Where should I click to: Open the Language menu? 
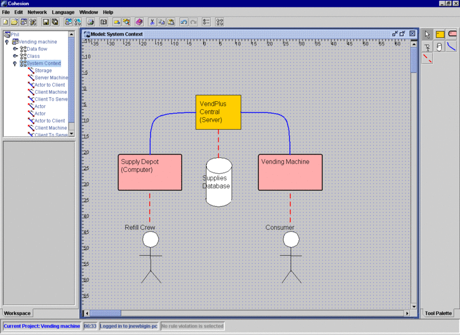click(x=63, y=12)
